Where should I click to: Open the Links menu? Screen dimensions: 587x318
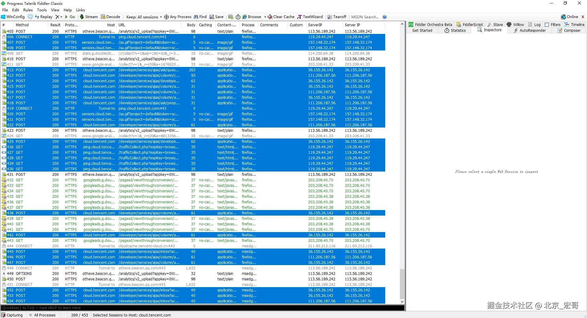(80, 10)
